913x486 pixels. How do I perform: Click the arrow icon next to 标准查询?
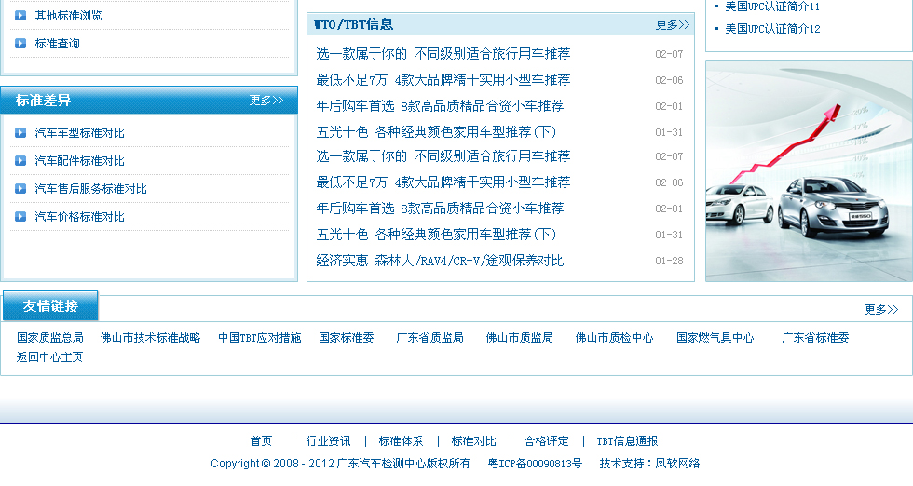click(20, 43)
